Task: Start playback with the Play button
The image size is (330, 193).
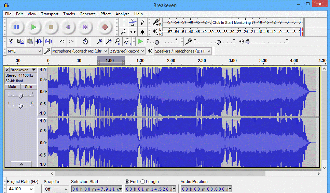Action: [x=34, y=27]
